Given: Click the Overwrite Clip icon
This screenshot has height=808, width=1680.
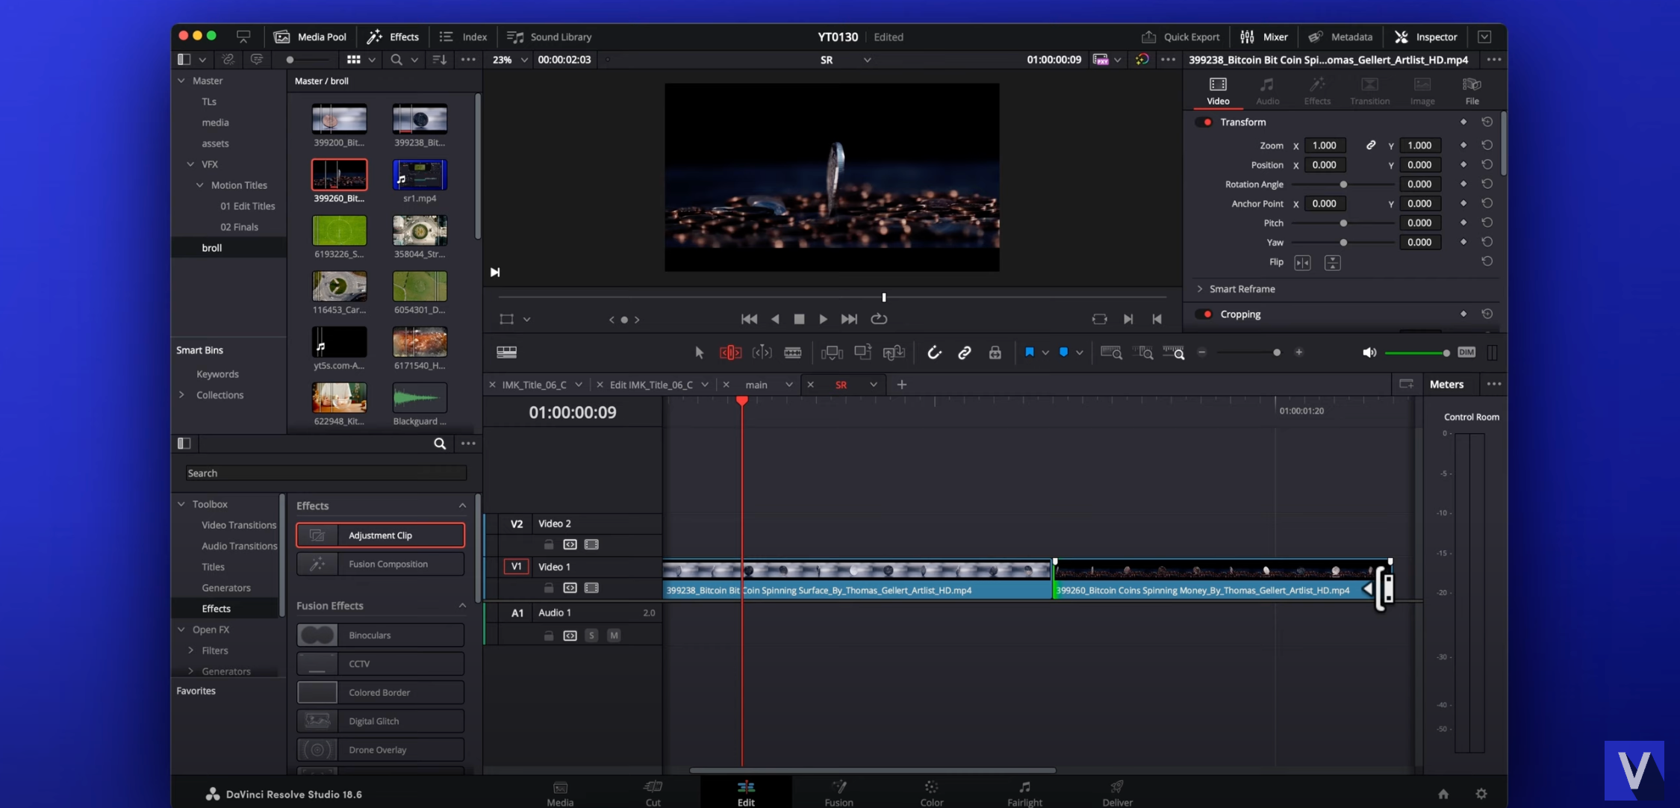Looking at the screenshot, I should pos(863,352).
